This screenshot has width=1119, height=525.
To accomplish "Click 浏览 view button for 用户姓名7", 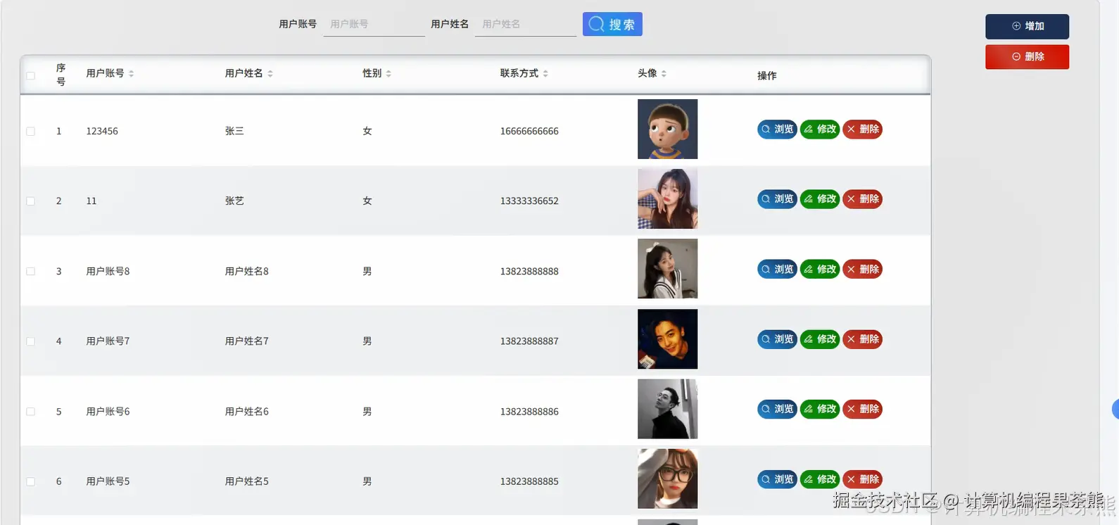I will (x=777, y=339).
